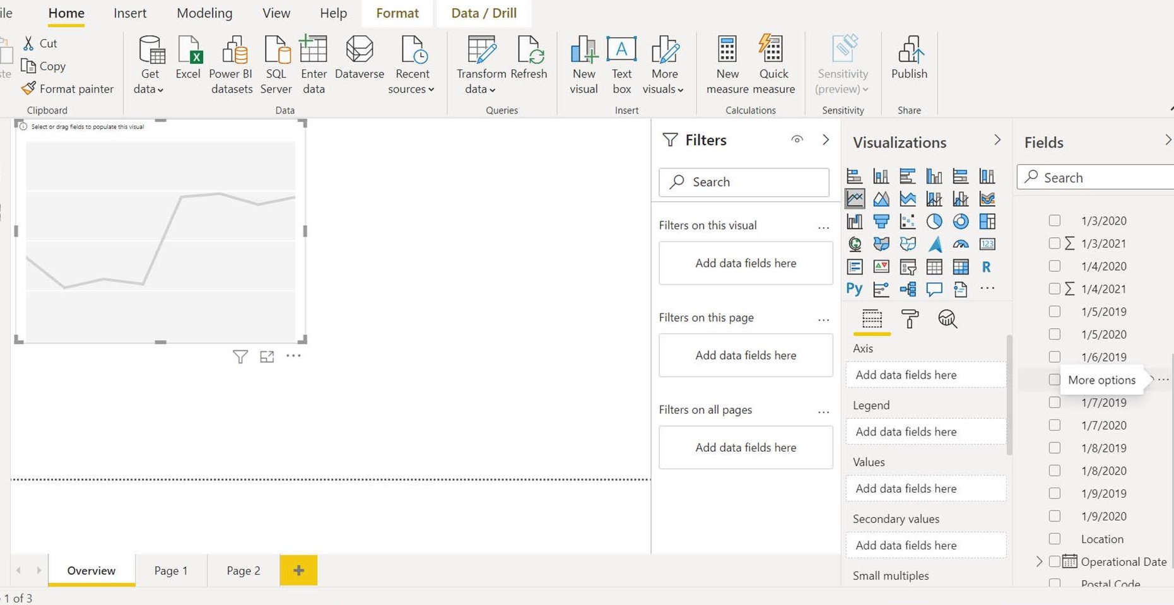Pick the Python visual icon

[855, 289]
